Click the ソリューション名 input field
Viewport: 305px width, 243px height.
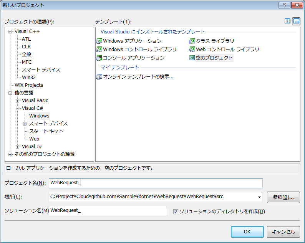pyautogui.click(x=108, y=211)
